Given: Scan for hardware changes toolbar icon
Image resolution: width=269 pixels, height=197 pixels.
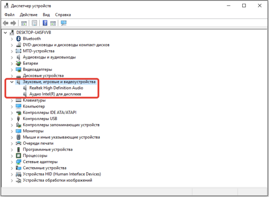Looking at the screenshot, I should (x=64, y=23).
